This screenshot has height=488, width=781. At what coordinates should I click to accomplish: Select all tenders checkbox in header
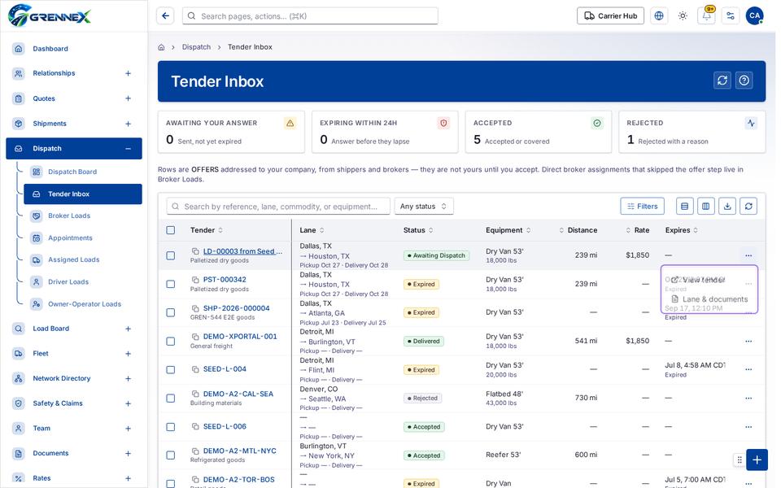point(171,230)
